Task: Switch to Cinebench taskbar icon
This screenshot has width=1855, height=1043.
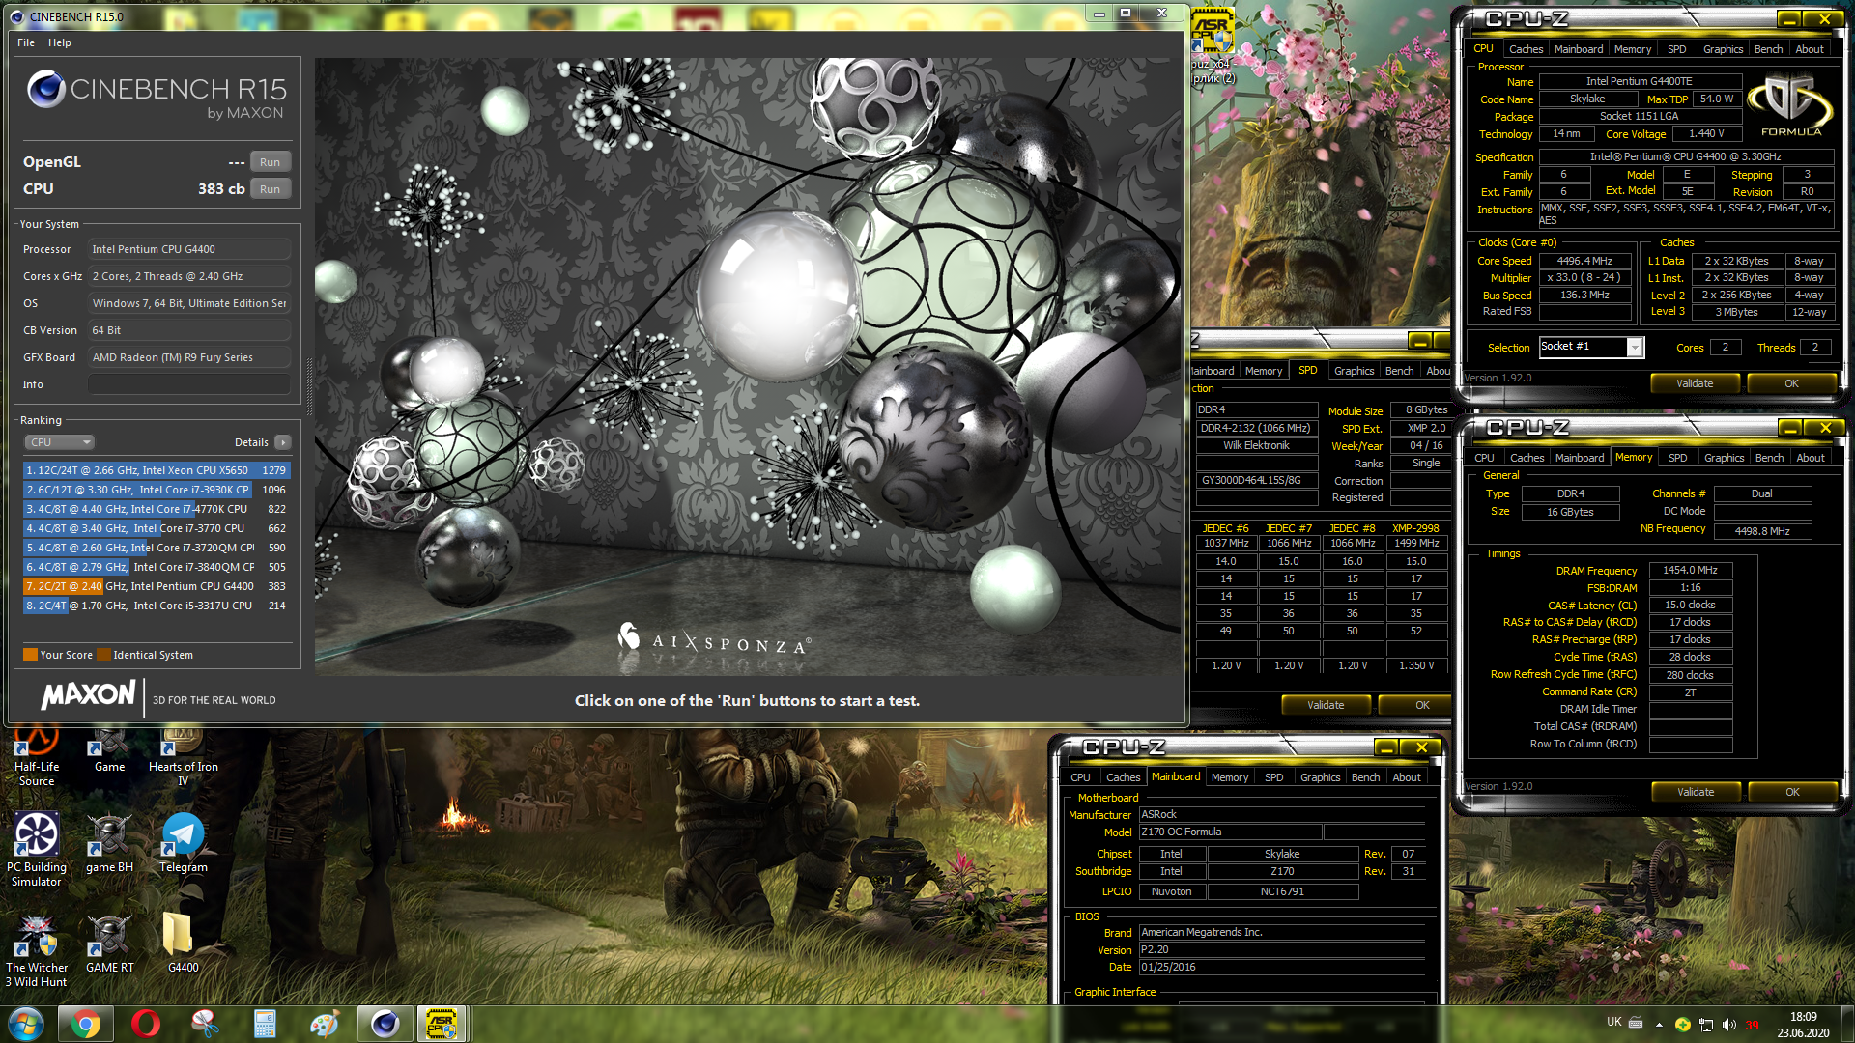Action: (385, 1023)
